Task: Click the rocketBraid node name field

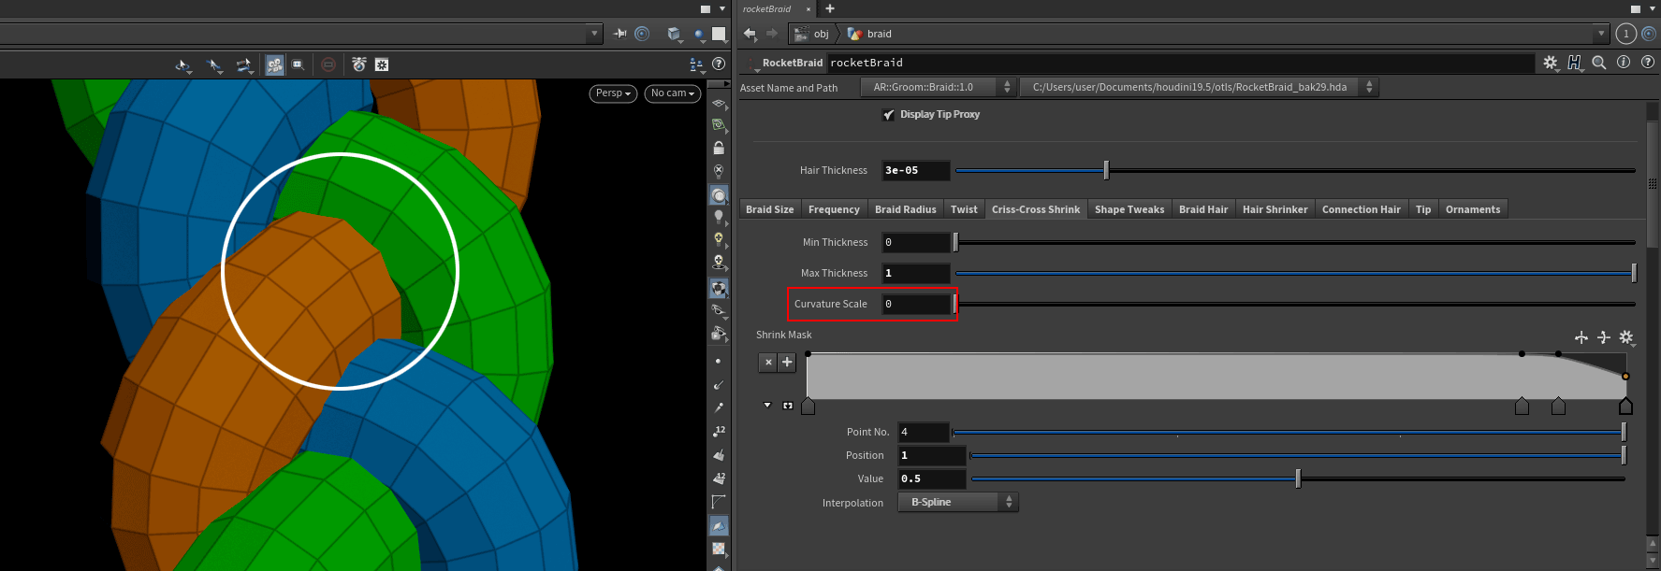Action: coord(1181,63)
